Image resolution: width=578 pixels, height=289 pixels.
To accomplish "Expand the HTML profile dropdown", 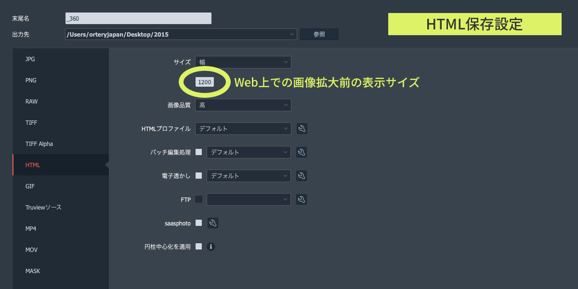I will click(243, 129).
